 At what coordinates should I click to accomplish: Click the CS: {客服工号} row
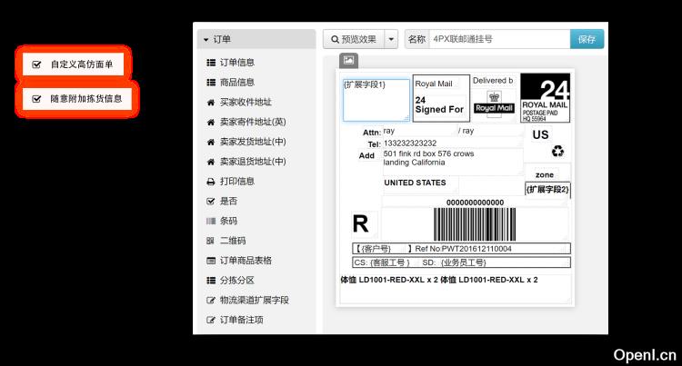[x=461, y=262]
